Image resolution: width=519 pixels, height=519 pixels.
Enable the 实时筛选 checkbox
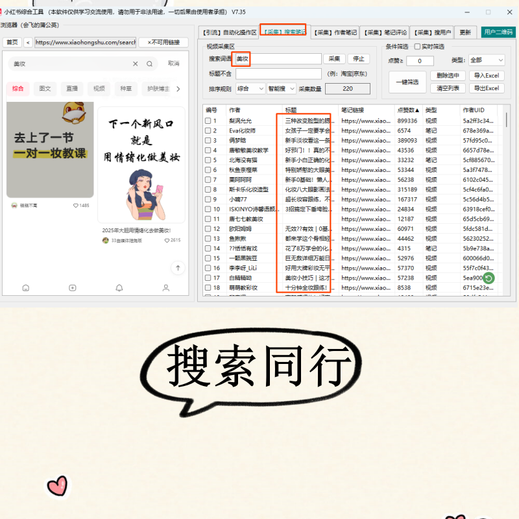tap(417, 47)
